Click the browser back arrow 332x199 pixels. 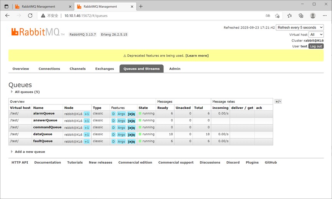[8, 16]
